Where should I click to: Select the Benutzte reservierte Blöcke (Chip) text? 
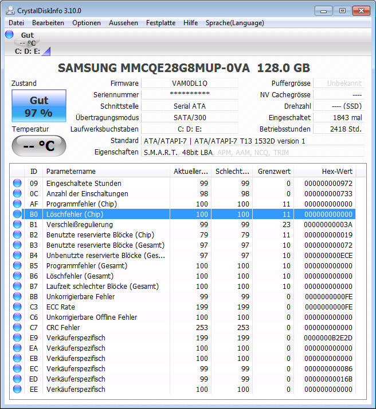tap(100, 235)
